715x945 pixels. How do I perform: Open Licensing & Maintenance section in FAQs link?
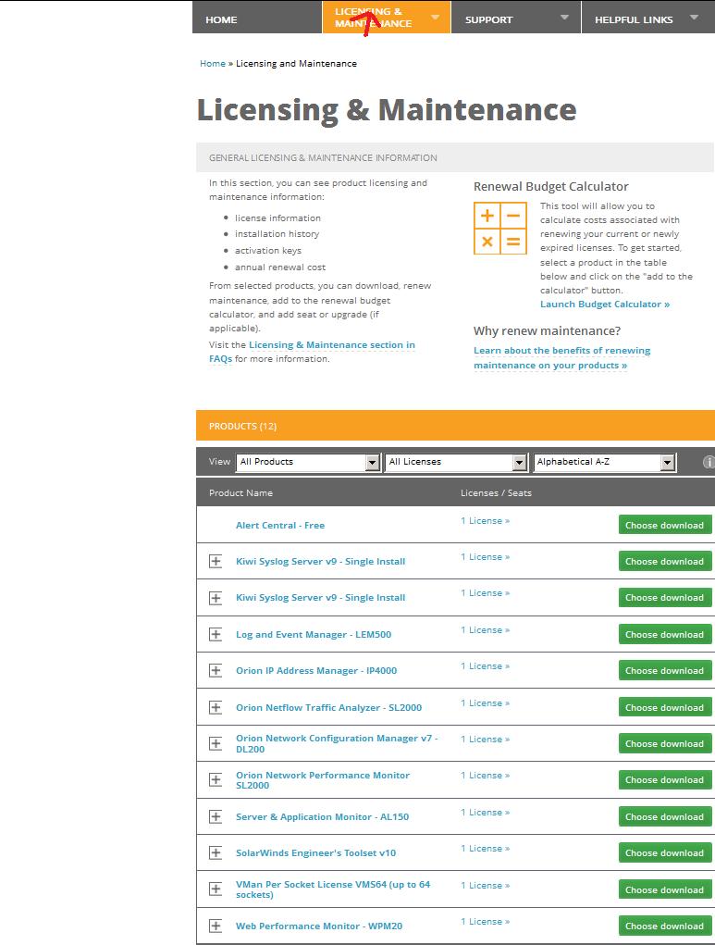click(312, 352)
